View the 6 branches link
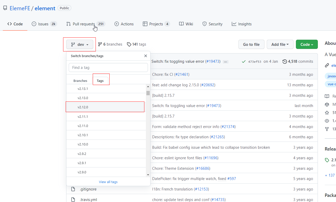 [x=110, y=44]
